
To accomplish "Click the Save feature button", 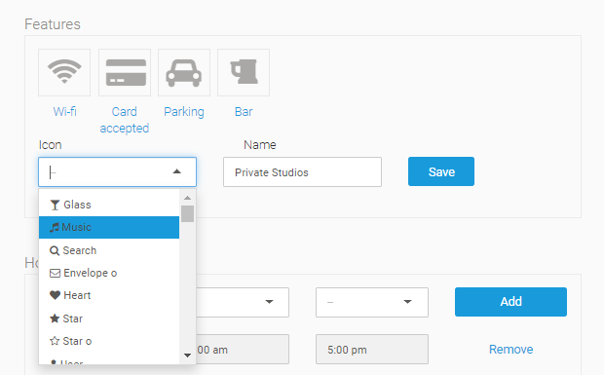I will [441, 171].
